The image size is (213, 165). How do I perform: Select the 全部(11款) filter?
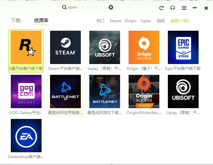point(180,21)
